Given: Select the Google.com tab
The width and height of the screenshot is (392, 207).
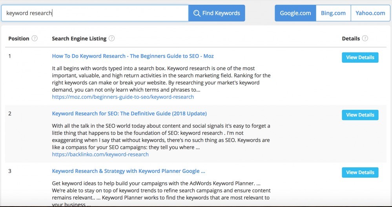Looking at the screenshot, I should click(x=295, y=13).
